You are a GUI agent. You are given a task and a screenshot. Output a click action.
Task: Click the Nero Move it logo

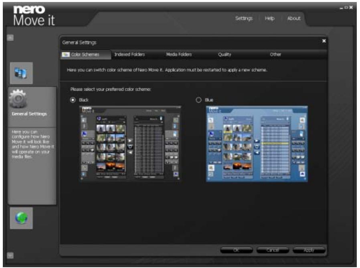(34, 16)
